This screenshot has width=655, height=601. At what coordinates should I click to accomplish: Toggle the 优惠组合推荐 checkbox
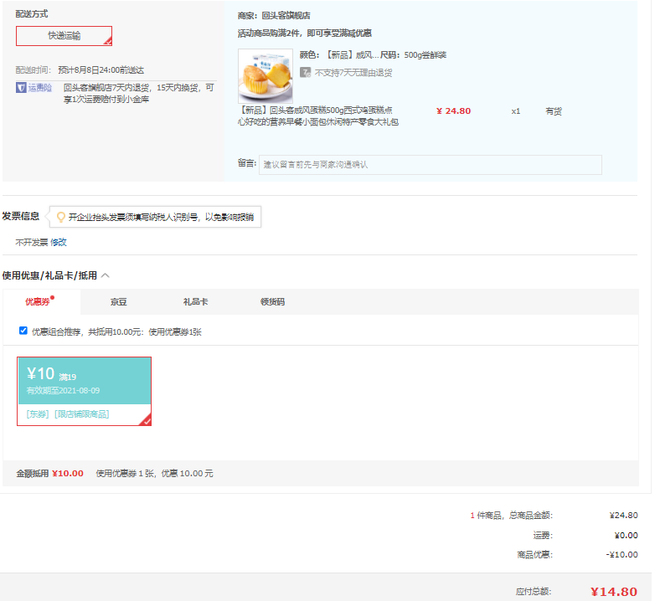coord(23,331)
